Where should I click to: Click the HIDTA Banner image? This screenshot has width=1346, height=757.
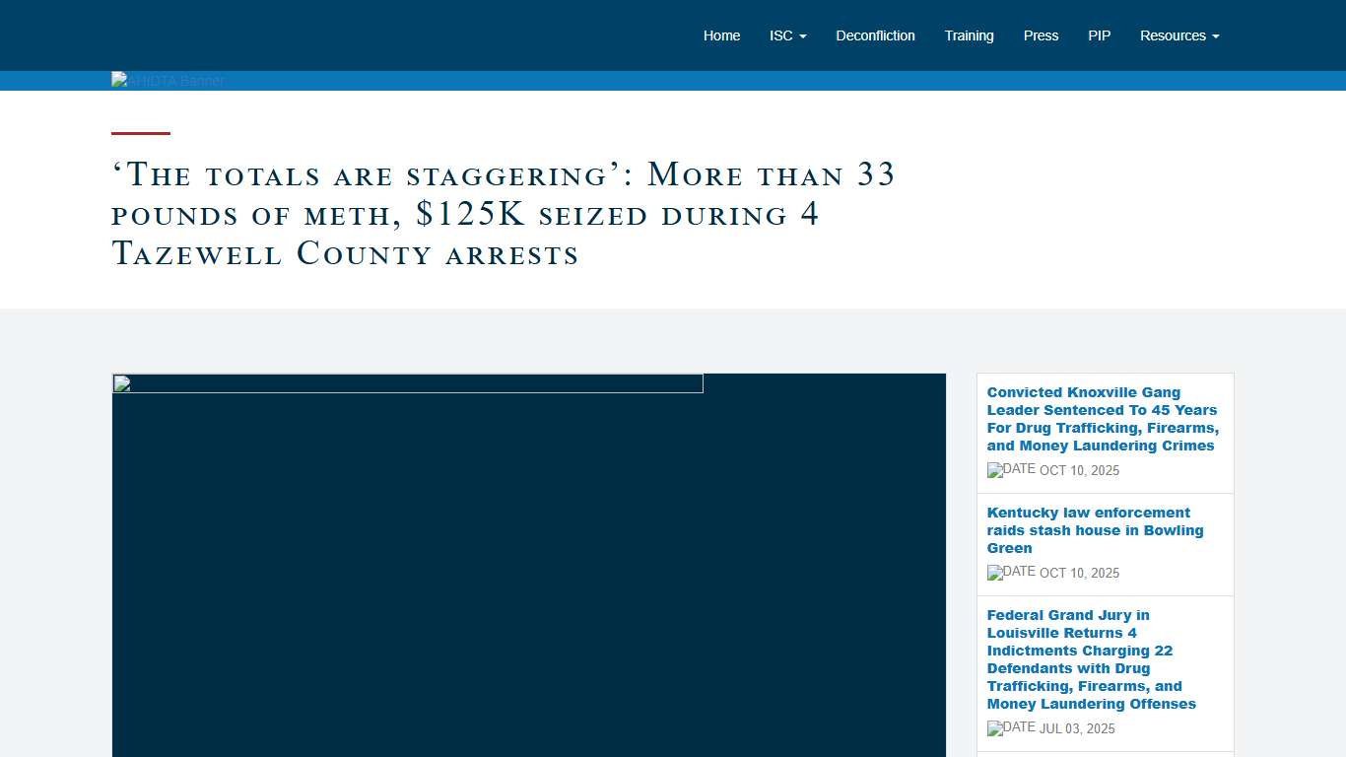pos(168,81)
